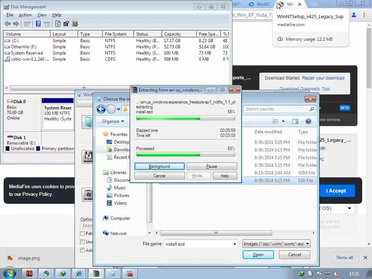Open red toolbox taskbar application
Image resolution: width=372 pixels, height=279 pixels.
130,274
